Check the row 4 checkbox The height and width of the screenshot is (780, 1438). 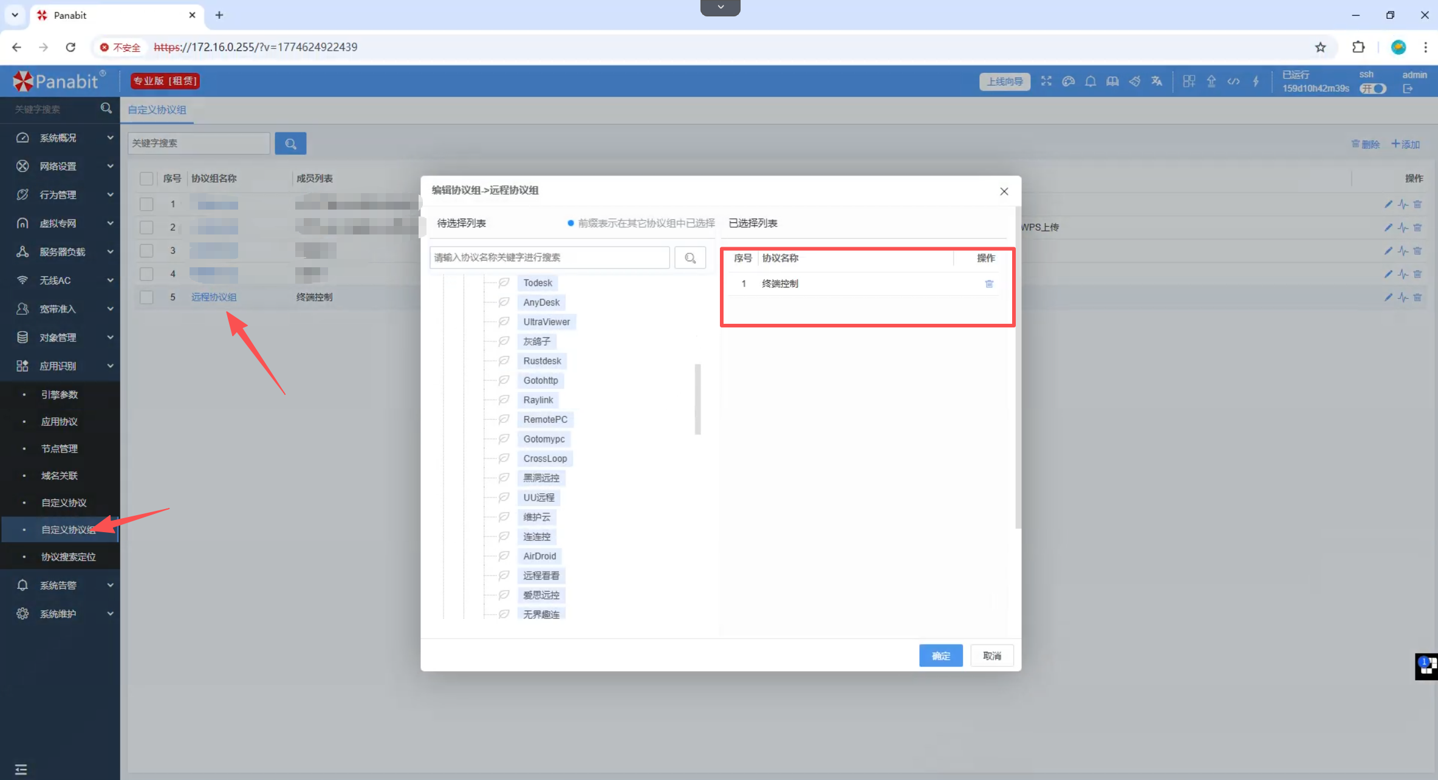pos(146,274)
